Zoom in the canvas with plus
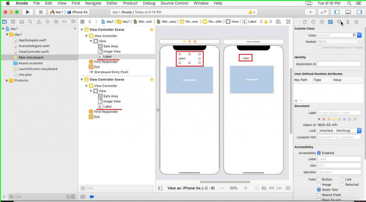The image size is (366, 202). 246,188
